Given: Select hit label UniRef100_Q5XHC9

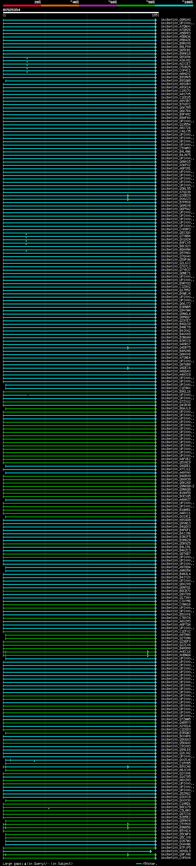Looking at the screenshot, I should (176, 462).
